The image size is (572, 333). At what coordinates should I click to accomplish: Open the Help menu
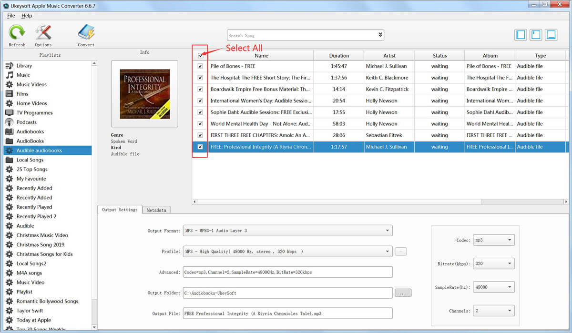tap(27, 16)
